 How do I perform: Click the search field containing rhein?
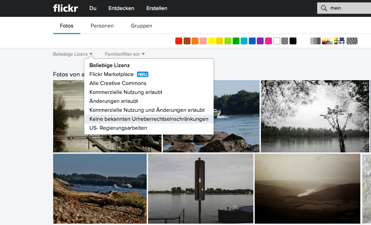[344, 8]
